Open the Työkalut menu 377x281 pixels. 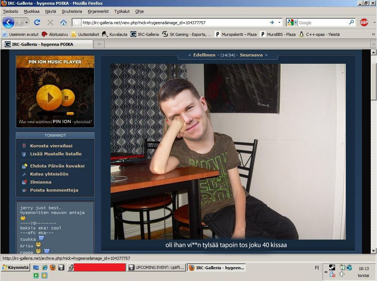[122, 11]
